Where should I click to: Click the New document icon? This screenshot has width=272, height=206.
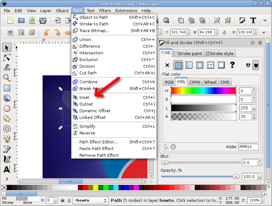tap(10, 20)
